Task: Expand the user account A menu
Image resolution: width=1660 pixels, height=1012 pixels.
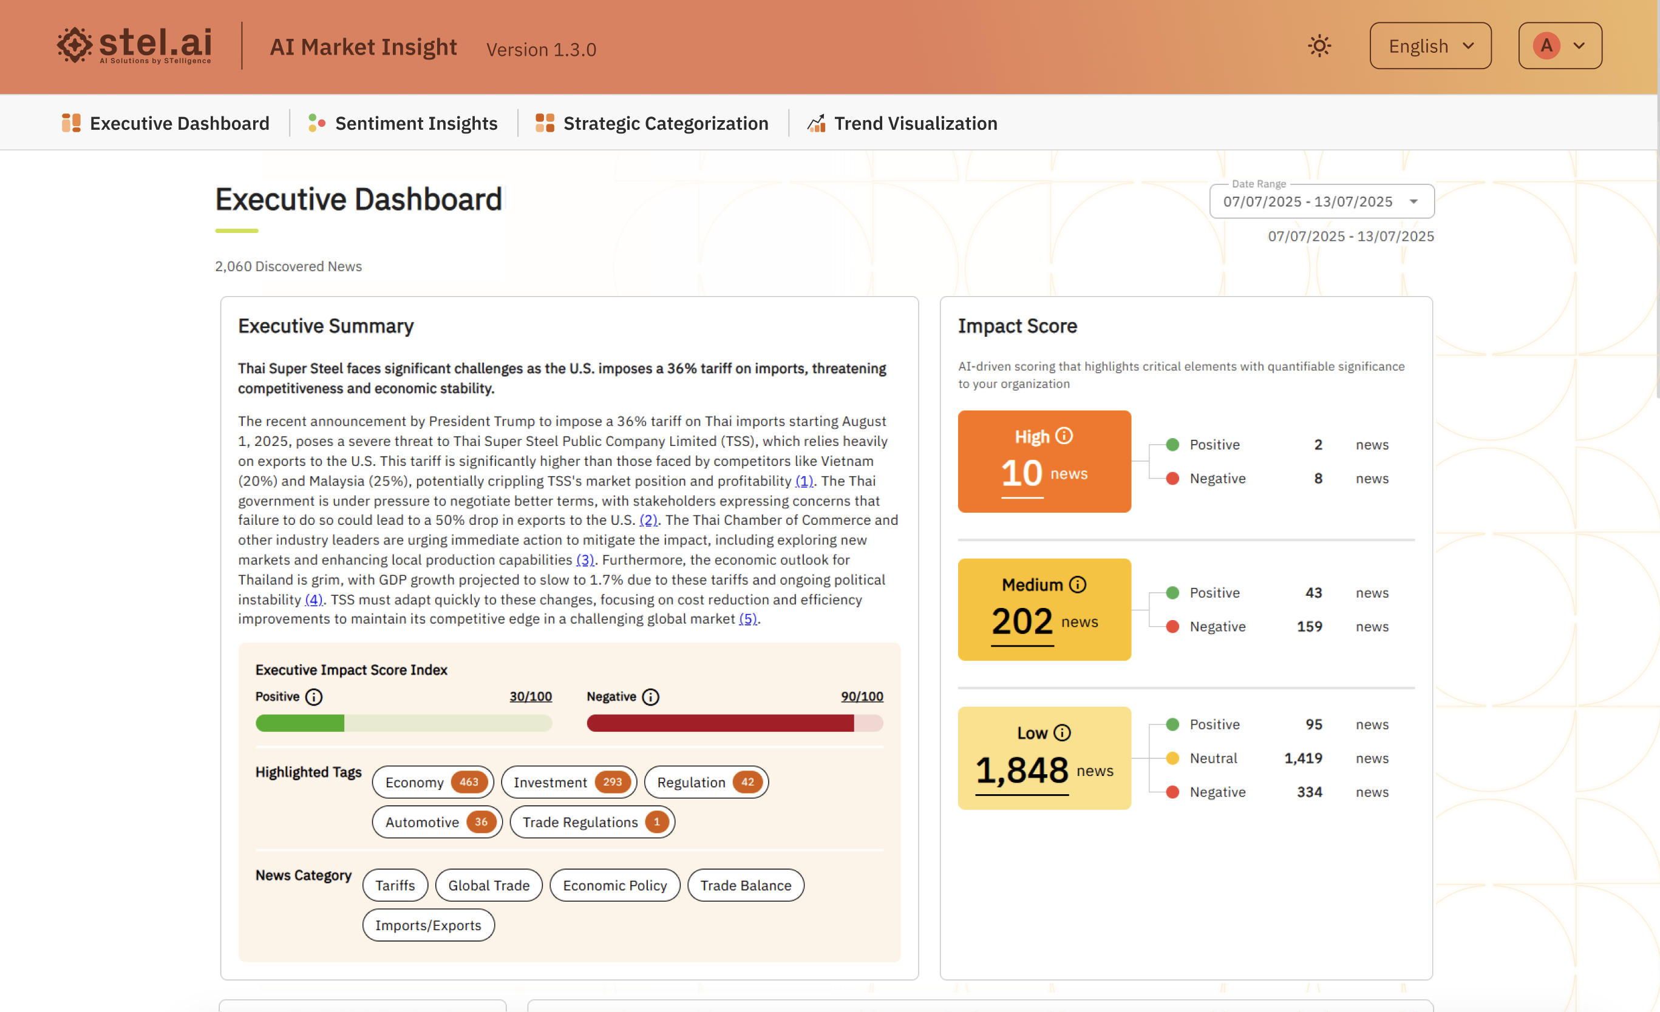Action: coord(1559,46)
